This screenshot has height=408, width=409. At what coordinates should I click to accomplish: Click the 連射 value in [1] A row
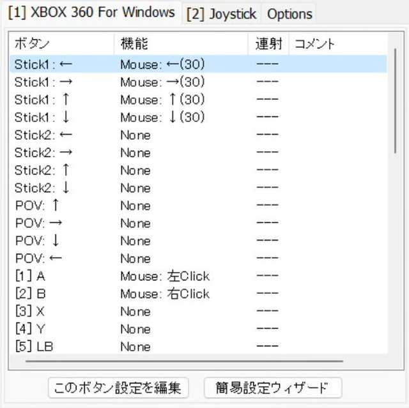tap(267, 275)
